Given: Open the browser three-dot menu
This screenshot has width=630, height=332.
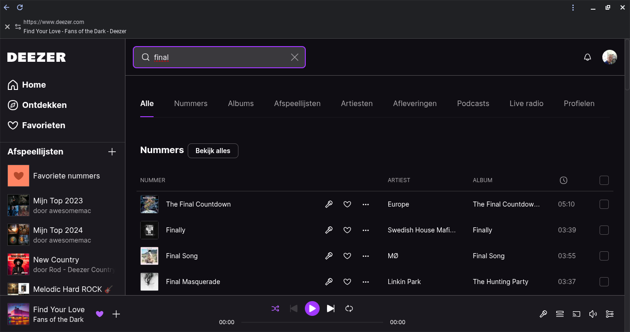Looking at the screenshot, I should [x=573, y=7].
